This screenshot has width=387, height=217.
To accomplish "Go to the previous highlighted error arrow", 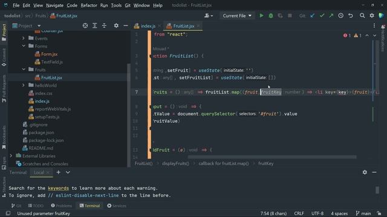I will point(367,36).
